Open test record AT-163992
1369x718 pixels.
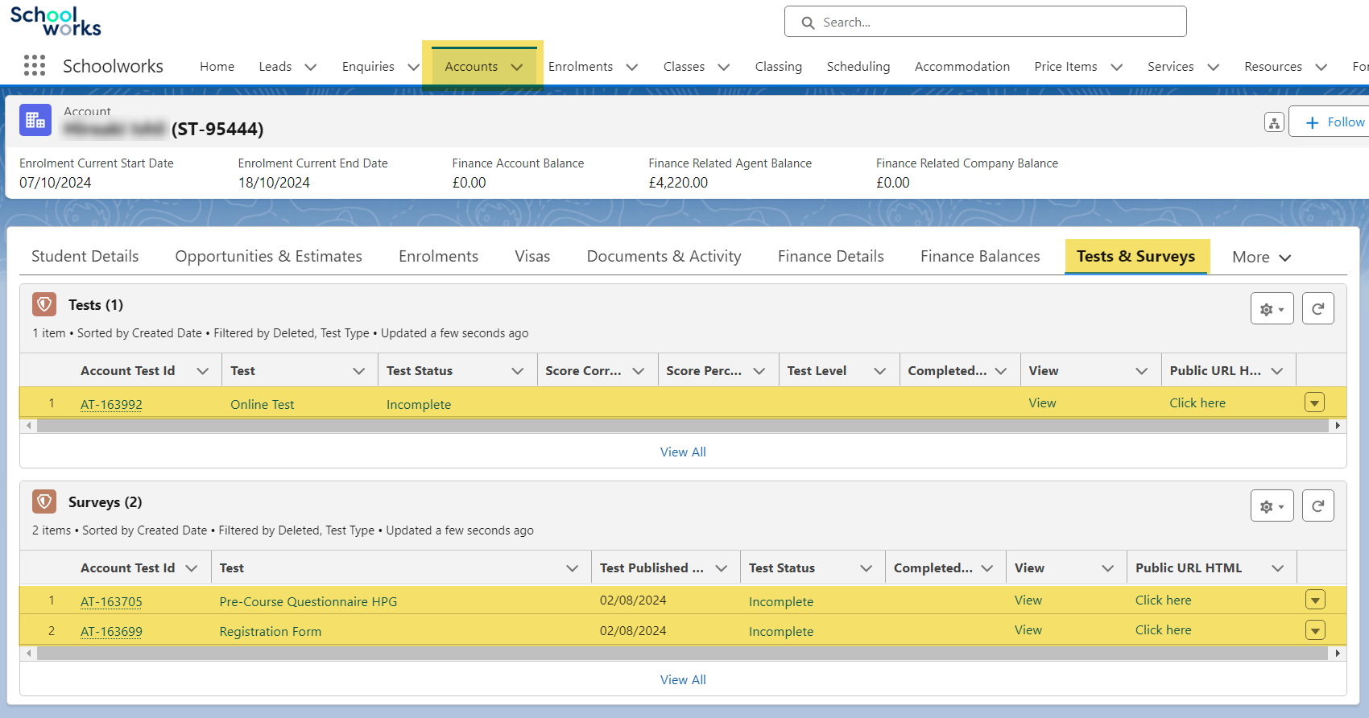click(111, 404)
